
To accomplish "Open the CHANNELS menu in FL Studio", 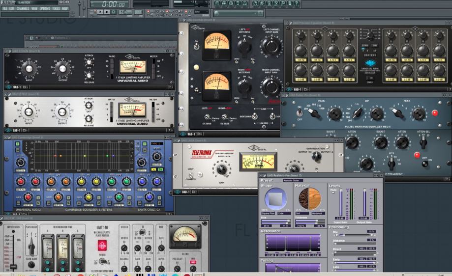I will (23, 8).
